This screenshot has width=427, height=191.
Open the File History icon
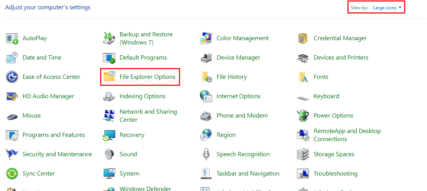click(207, 77)
